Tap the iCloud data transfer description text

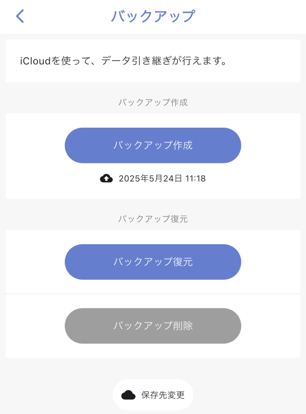[x=123, y=61]
